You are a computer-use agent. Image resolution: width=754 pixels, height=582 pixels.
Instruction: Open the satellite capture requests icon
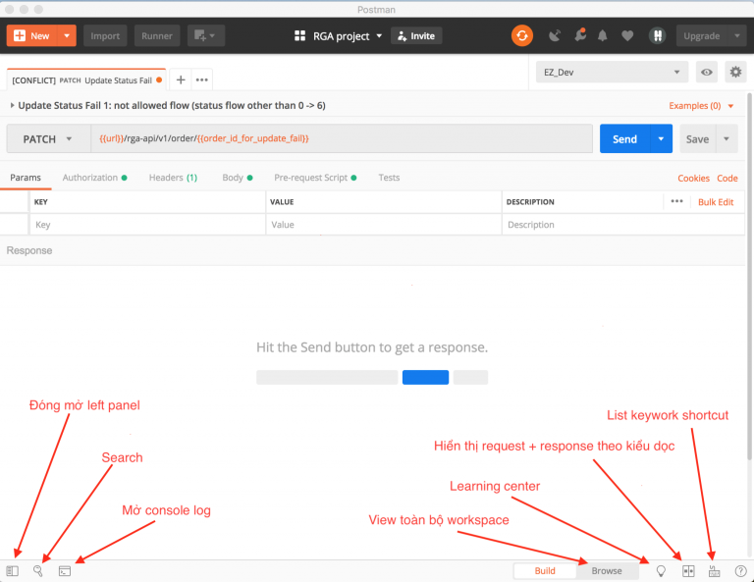[555, 35]
